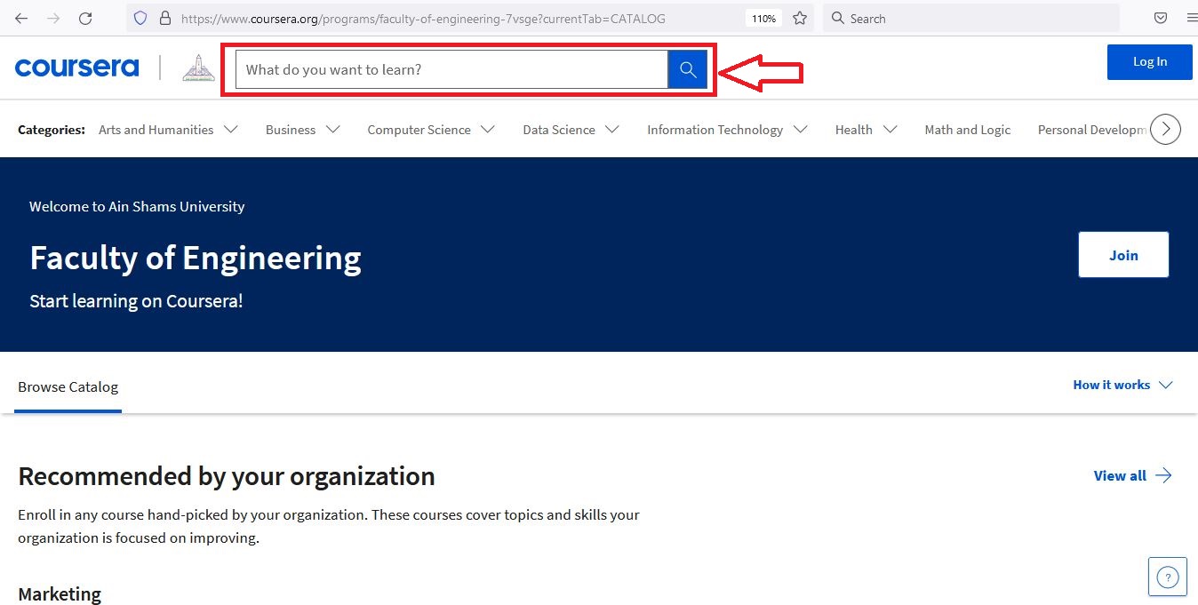Bookmark this page with the star icon

(800, 19)
